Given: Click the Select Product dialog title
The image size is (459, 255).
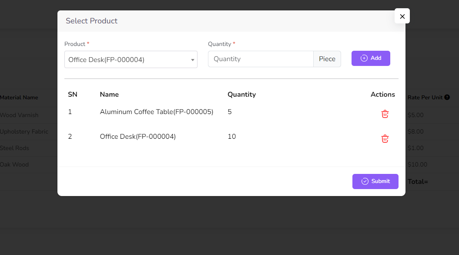Looking at the screenshot, I should 91,21.
